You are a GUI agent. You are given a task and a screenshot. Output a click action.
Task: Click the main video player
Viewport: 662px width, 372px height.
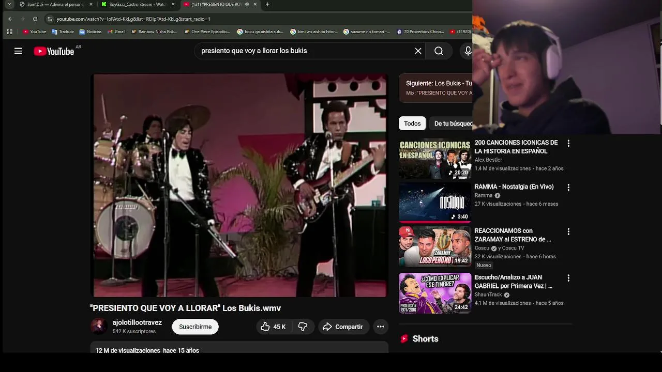tap(239, 185)
